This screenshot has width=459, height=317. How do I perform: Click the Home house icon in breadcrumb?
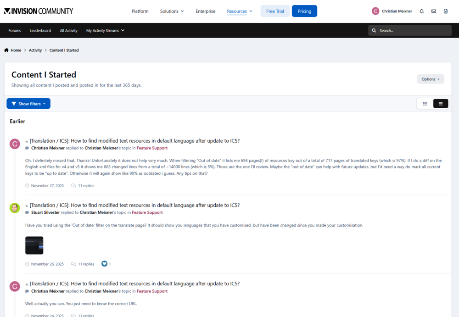pos(6,50)
